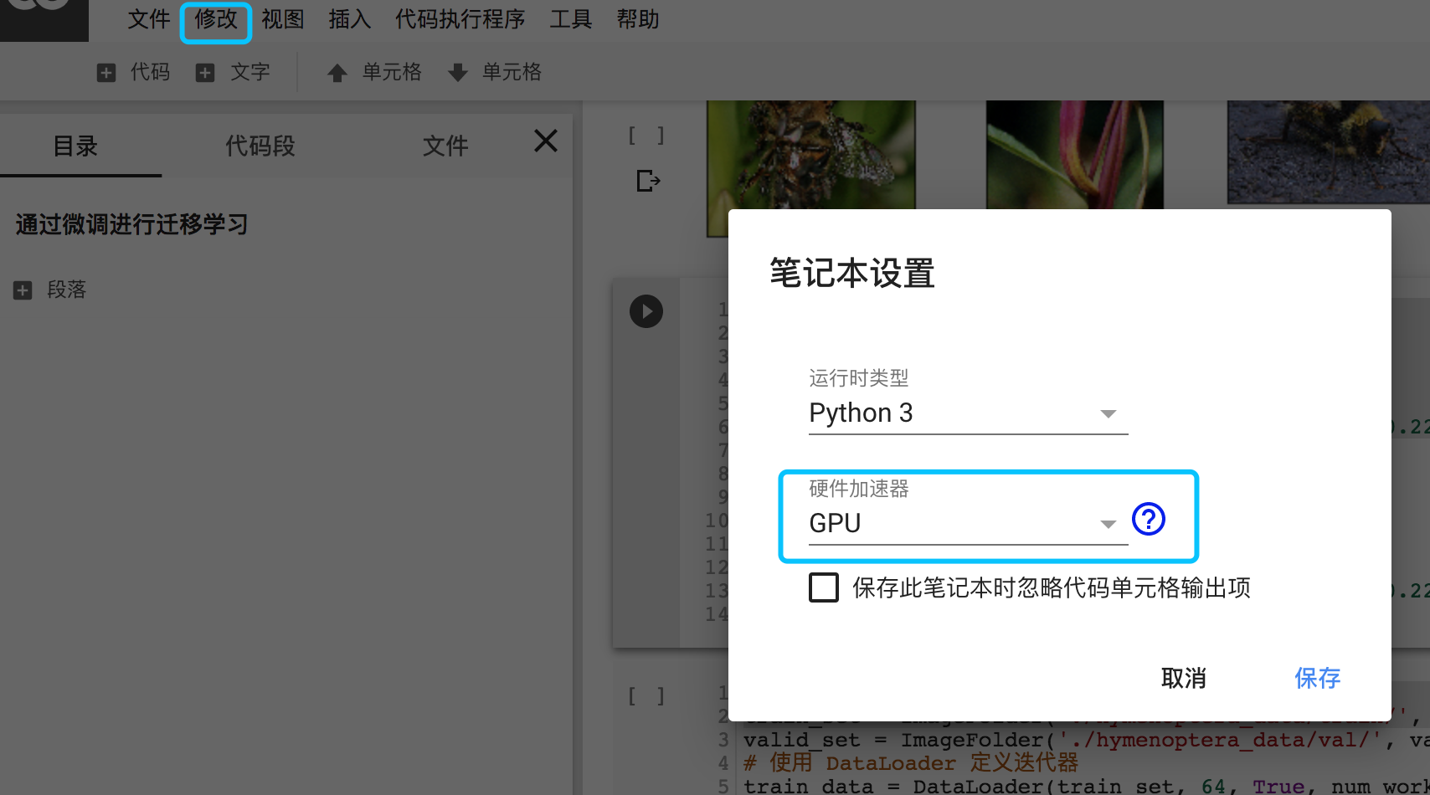Viewport: 1430px width, 795px height.
Task: Add a section with 段落 plus icon
Action: (23, 290)
